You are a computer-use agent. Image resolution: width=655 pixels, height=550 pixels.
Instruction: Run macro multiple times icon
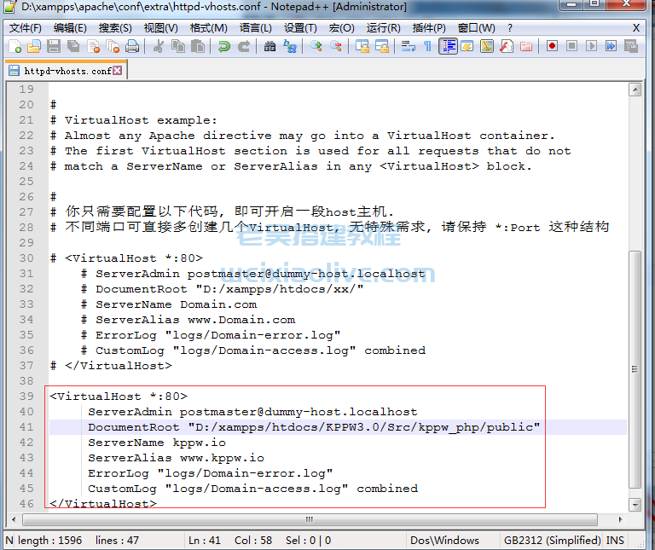[x=611, y=45]
